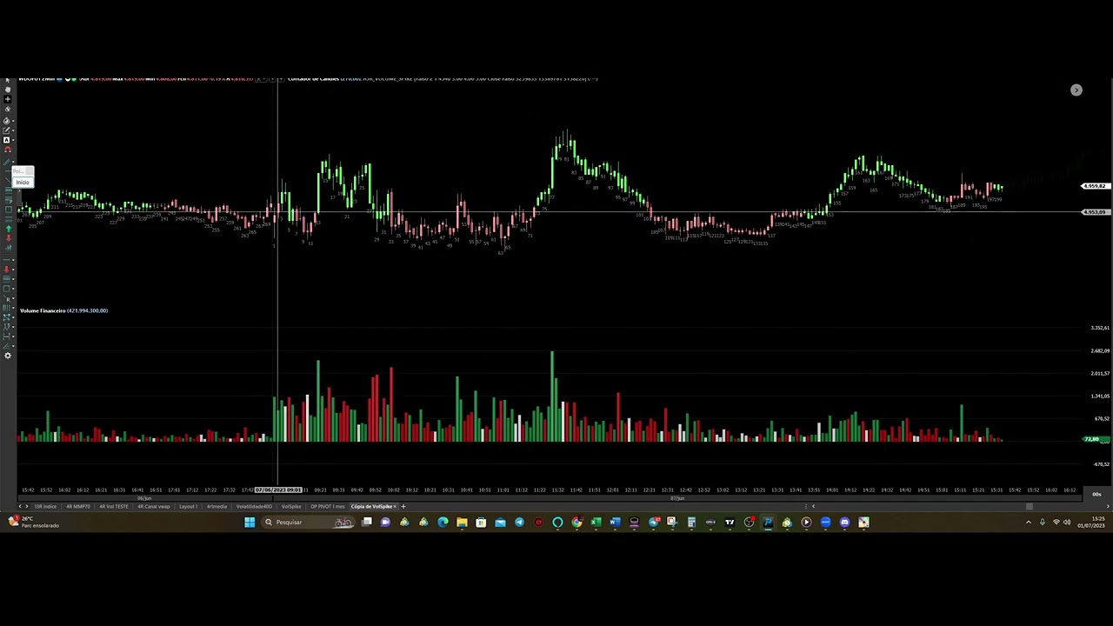Click the 4.959,82 price label

click(1095, 186)
